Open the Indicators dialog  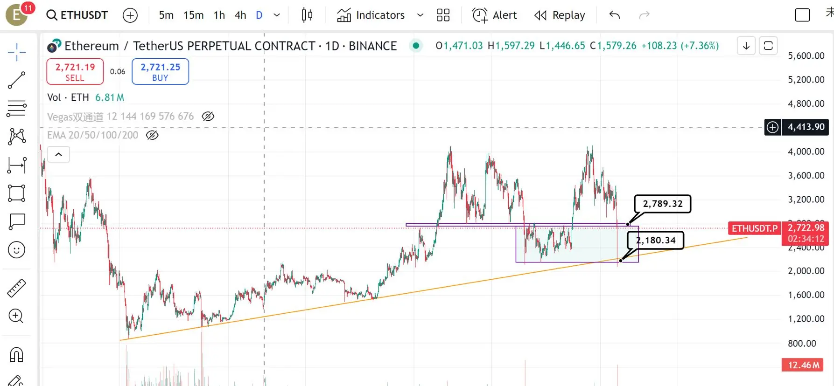coord(371,15)
